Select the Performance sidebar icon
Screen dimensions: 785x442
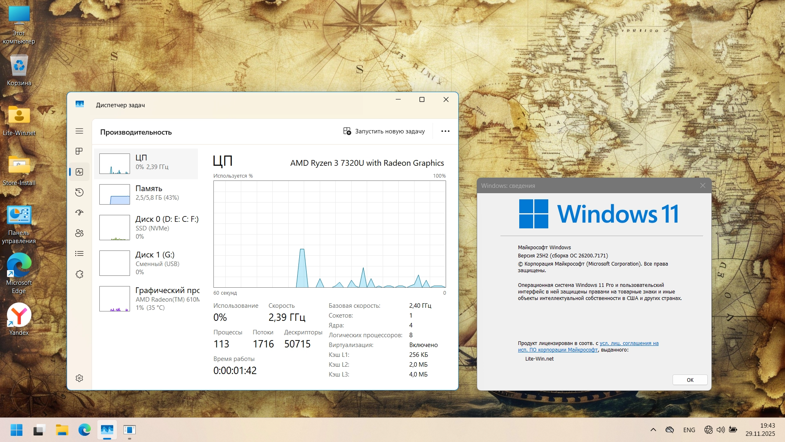point(79,172)
